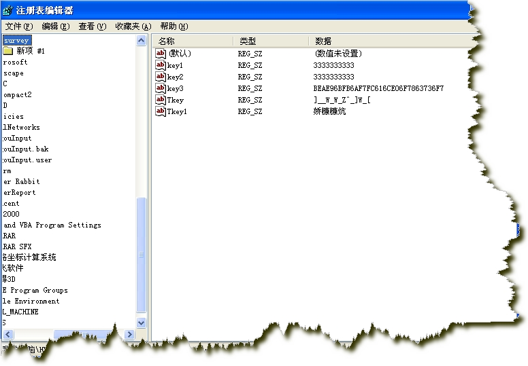Image resolution: width=528 pixels, height=366 pixels.
Task: Select the le Environment tree key
Action: point(31,301)
